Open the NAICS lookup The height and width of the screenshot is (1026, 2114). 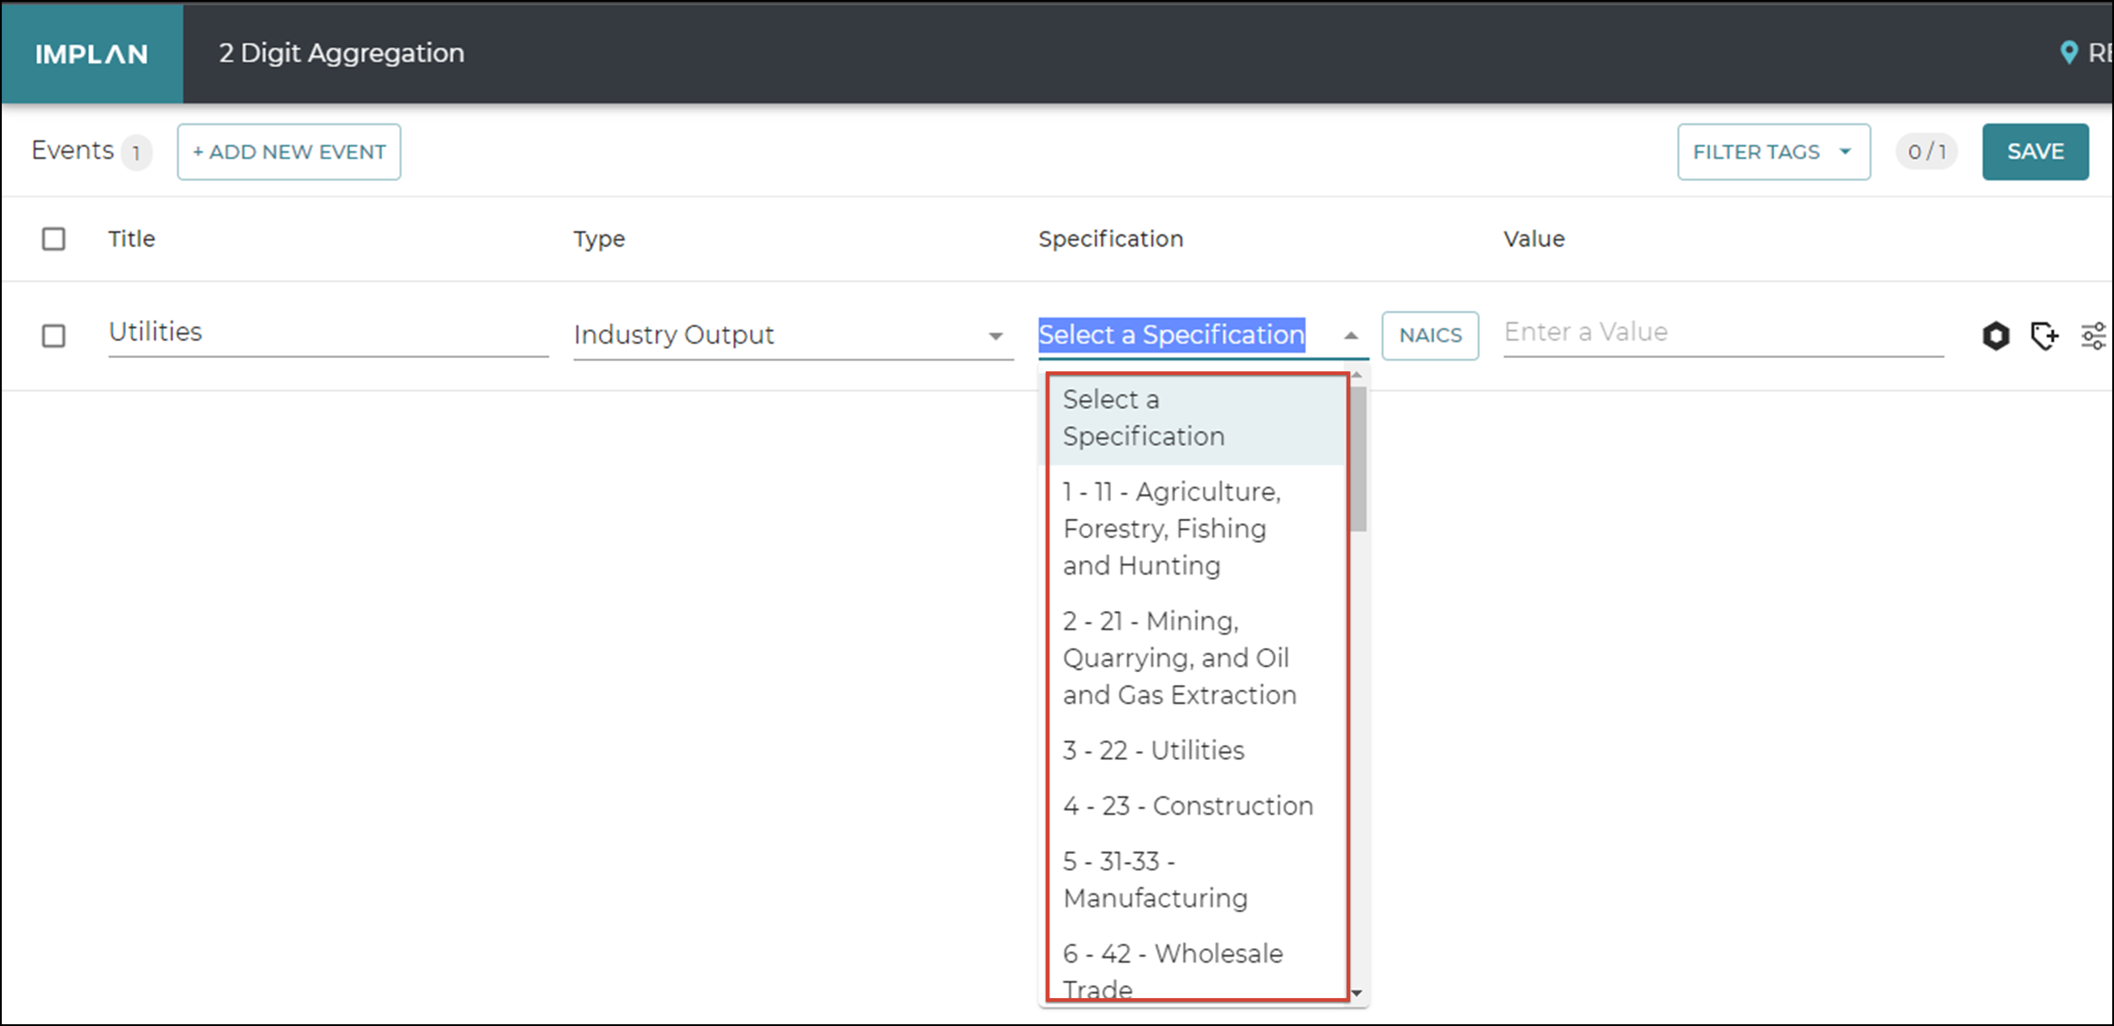point(1430,335)
